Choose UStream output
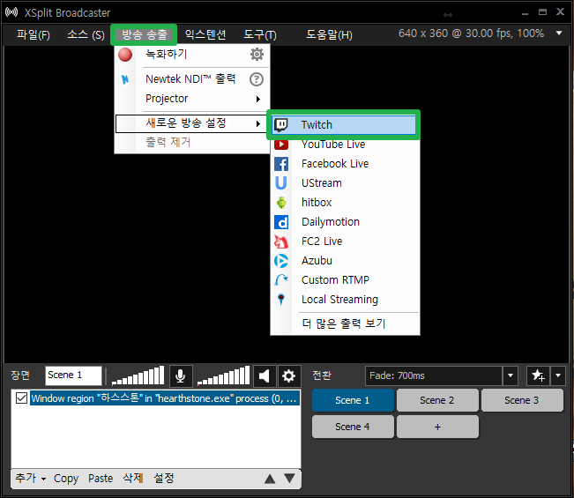574x498 pixels. [x=345, y=183]
